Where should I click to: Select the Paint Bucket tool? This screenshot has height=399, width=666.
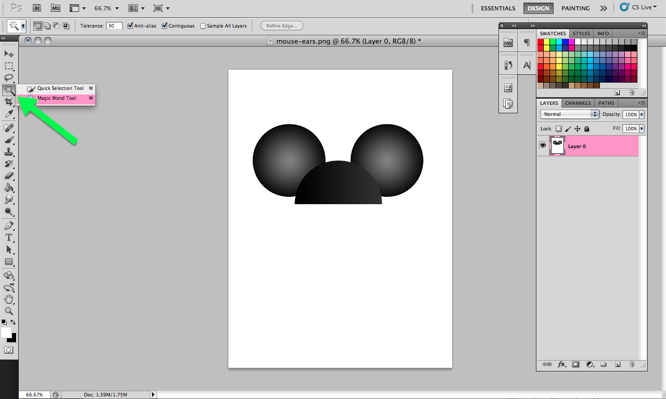pyautogui.click(x=9, y=188)
